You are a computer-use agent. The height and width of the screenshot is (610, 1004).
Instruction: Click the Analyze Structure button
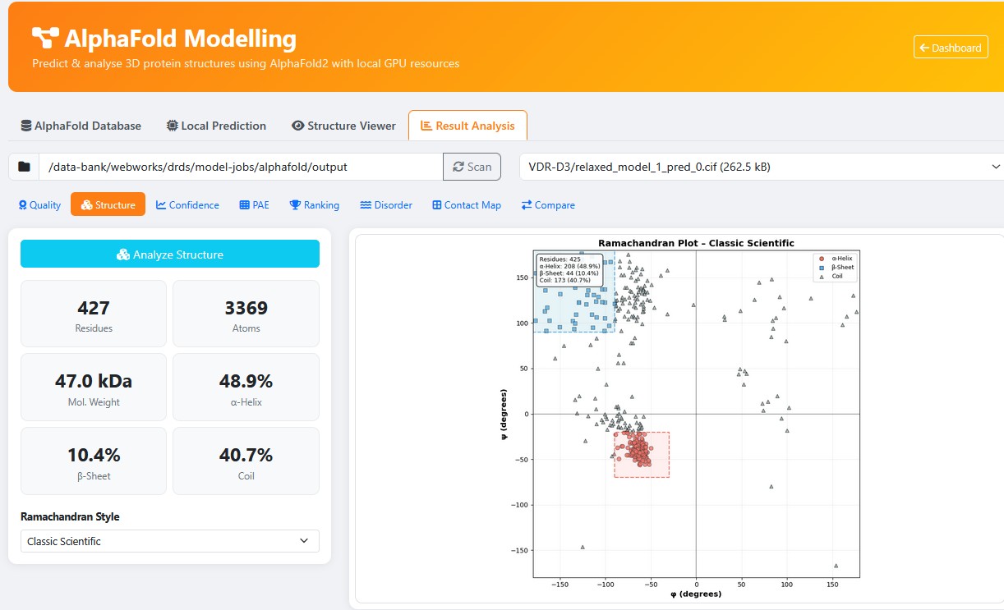pos(170,255)
